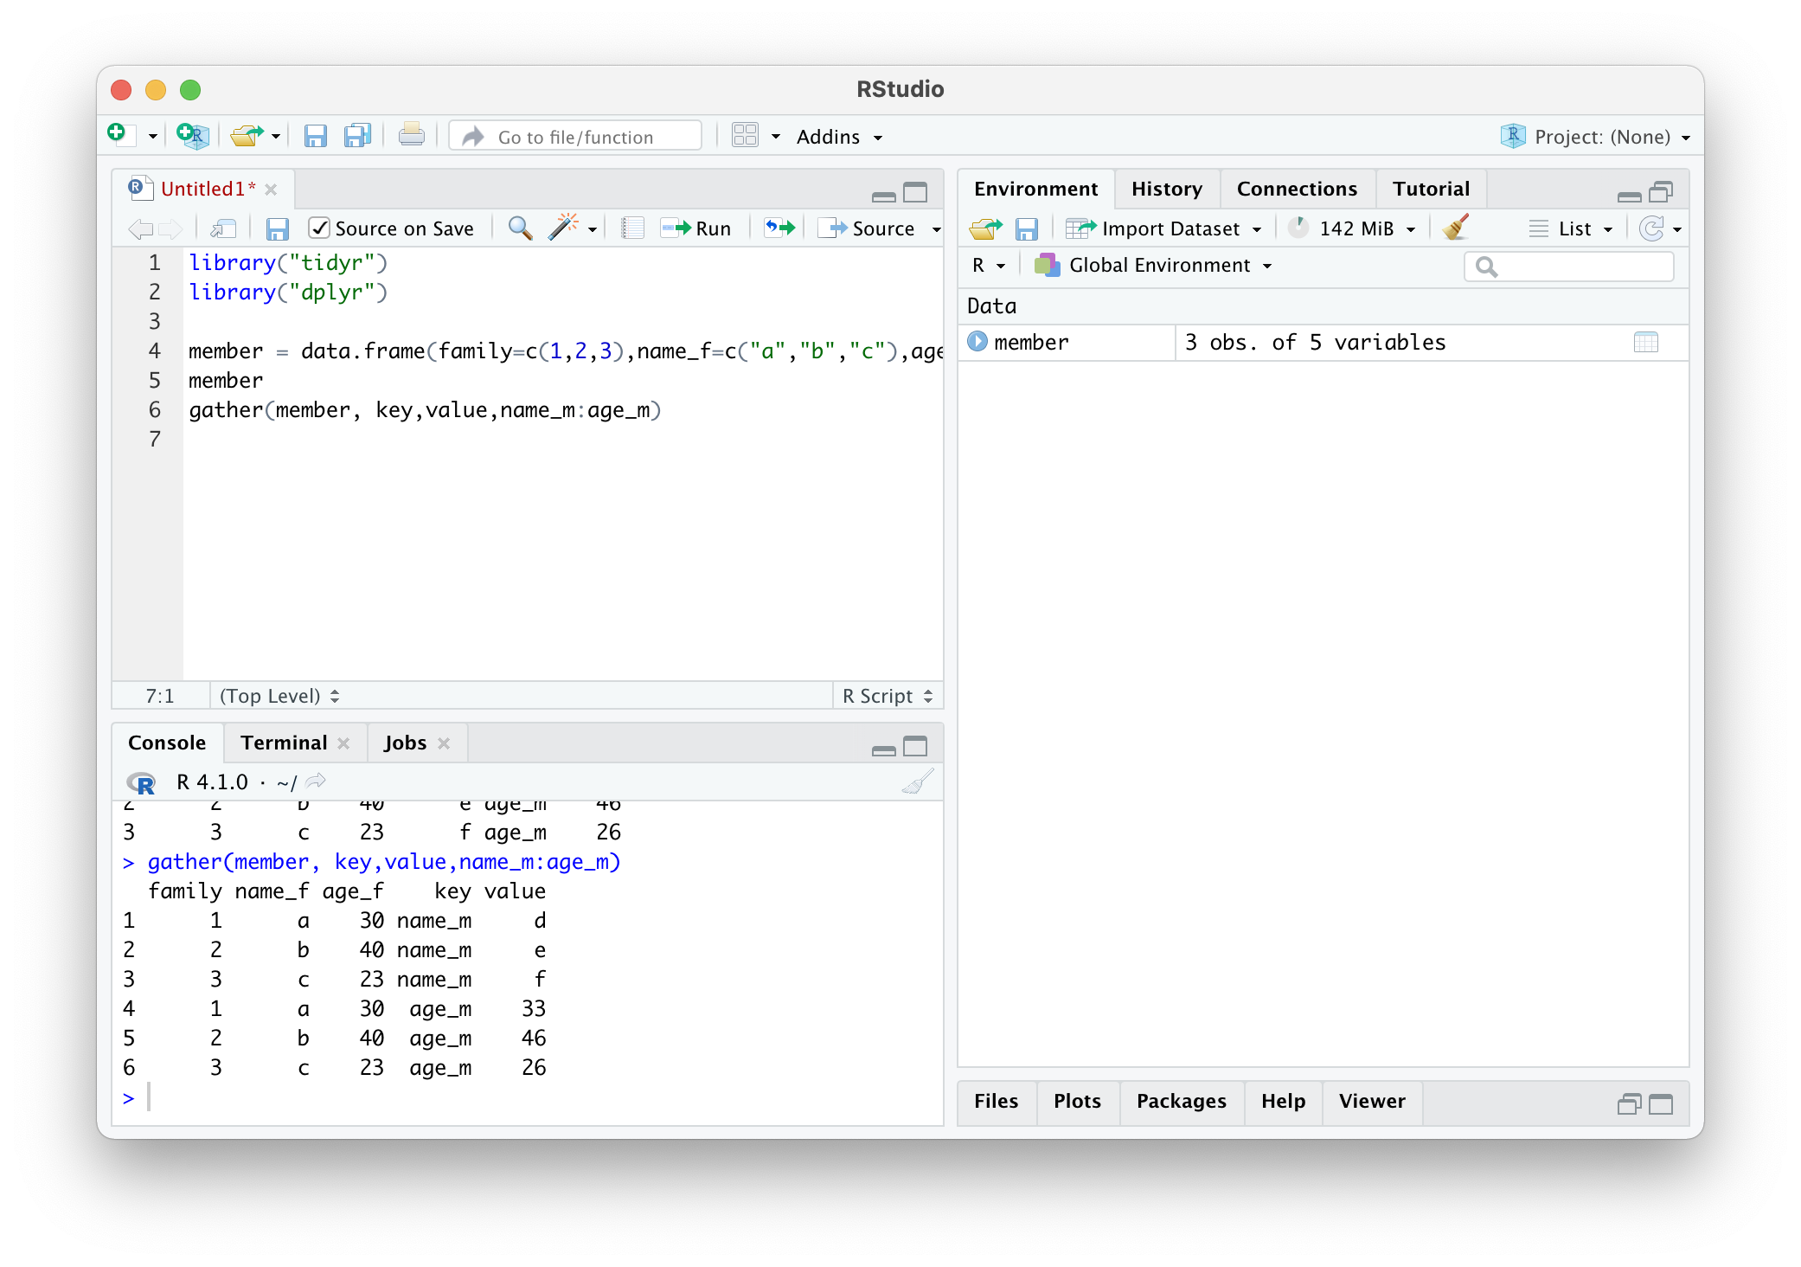Viewport: 1801px width, 1267px height.
Task: Save Untitled1 from editor toolbar
Action: tap(277, 228)
